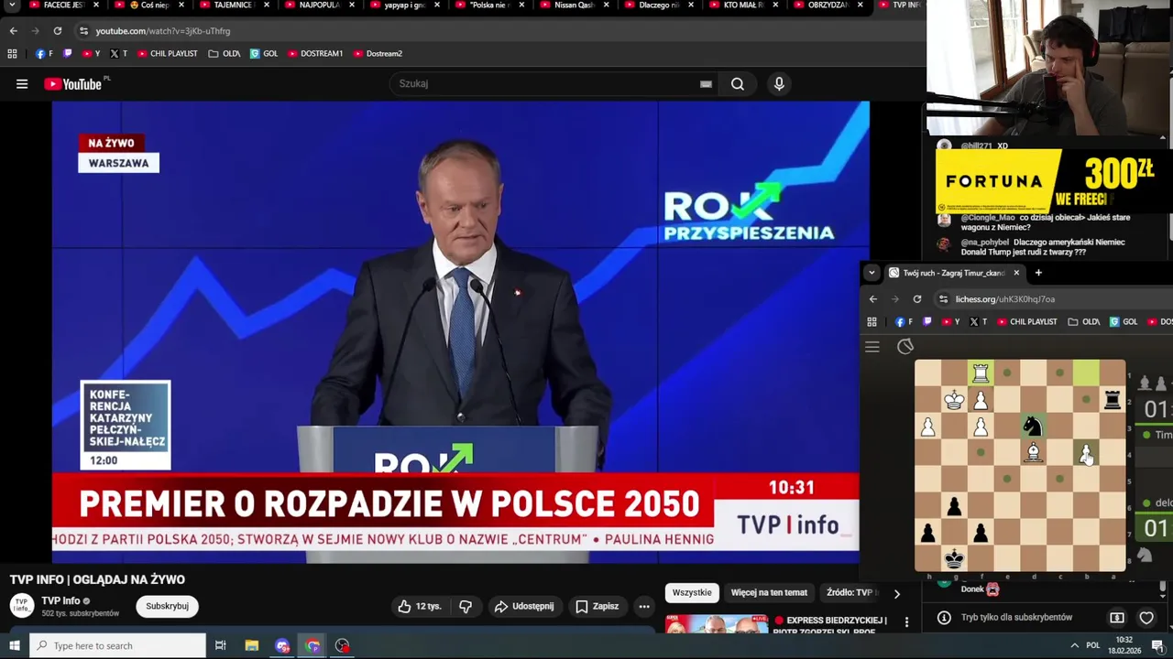Image resolution: width=1173 pixels, height=659 pixels.
Task: Open options menu for EXPRESS BIEDRZYCKIEJ video
Action: tap(906, 622)
